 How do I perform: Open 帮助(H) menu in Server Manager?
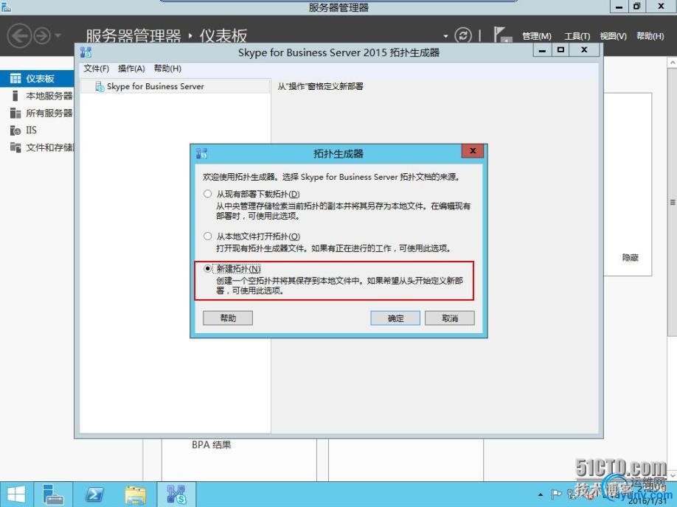(x=650, y=36)
